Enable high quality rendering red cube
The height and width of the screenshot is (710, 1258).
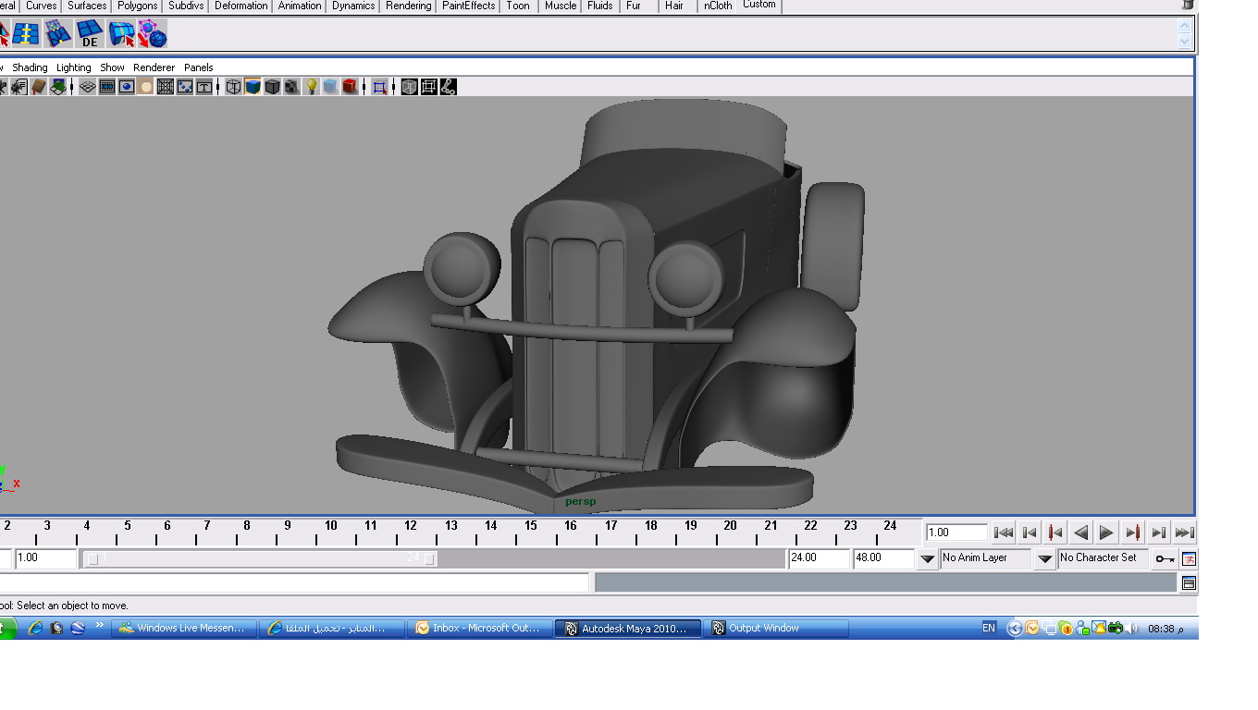[x=350, y=87]
